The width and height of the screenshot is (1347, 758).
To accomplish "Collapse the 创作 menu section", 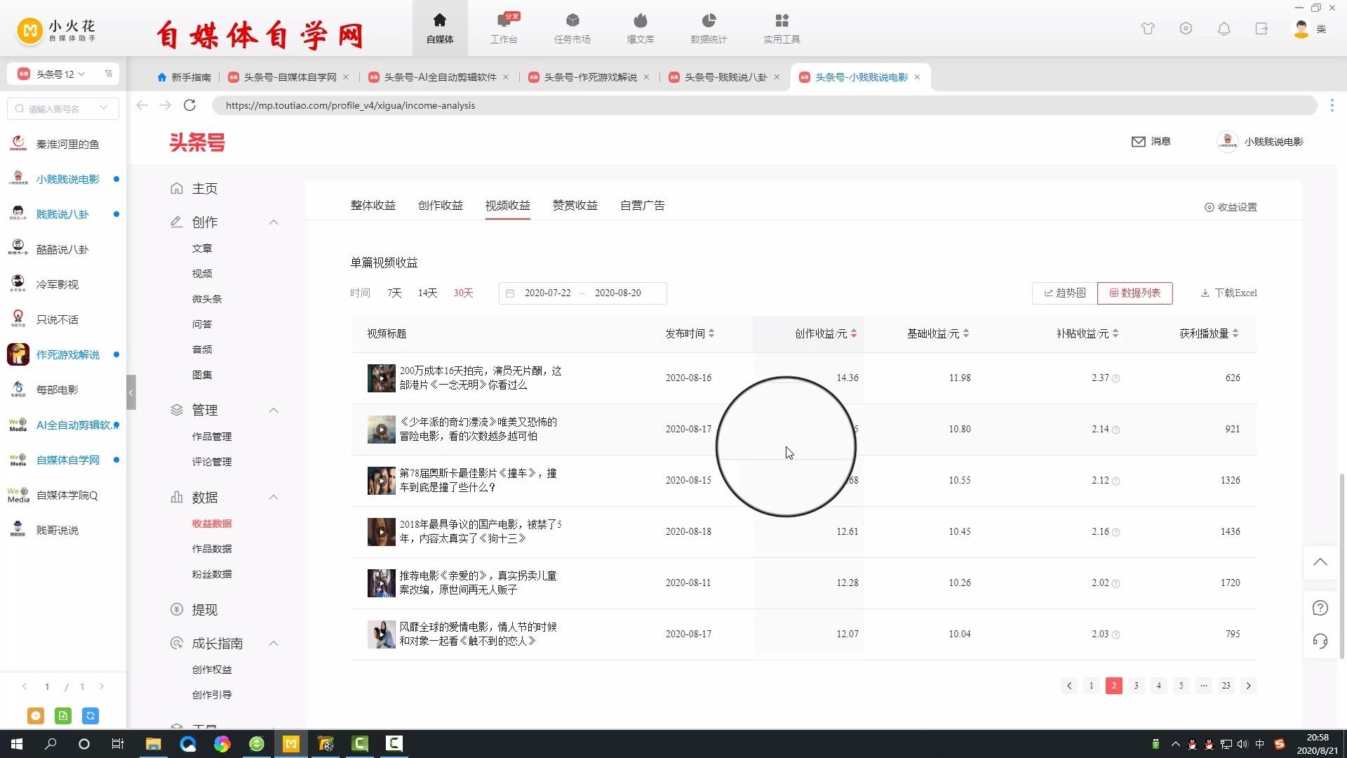I will click(x=274, y=222).
